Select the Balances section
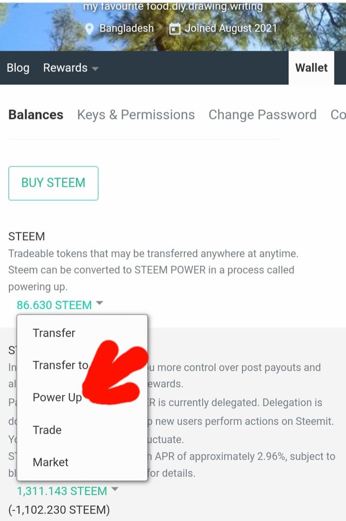The height and width of the screenshot is (521, 346). click(x=36, y=115)
